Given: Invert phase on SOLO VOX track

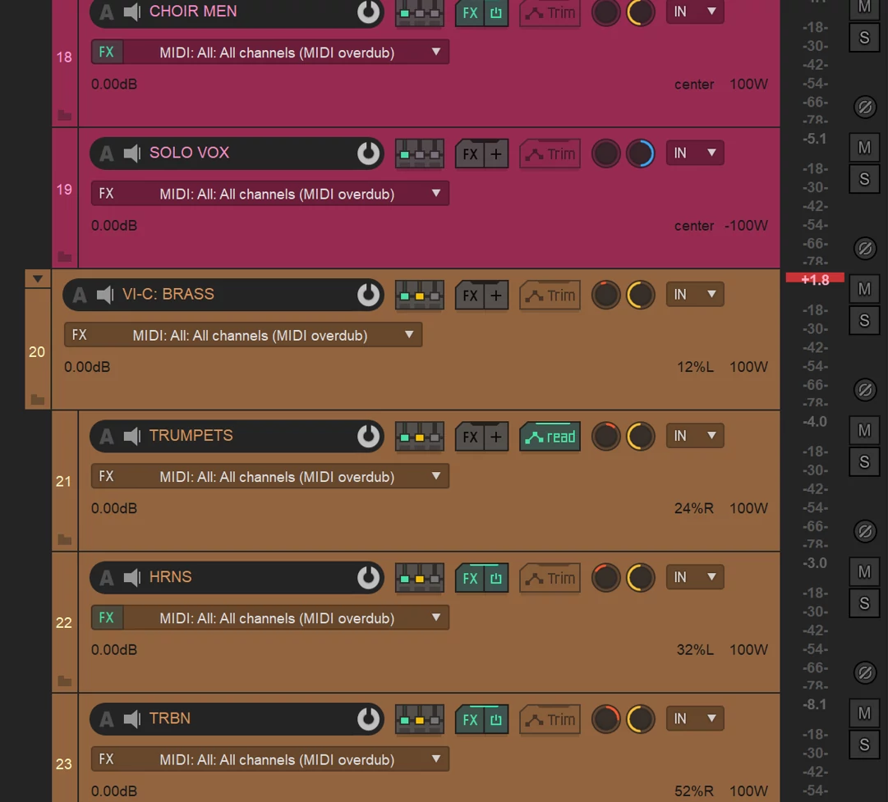Looking at the screenshot, I should tap(865, 249).
